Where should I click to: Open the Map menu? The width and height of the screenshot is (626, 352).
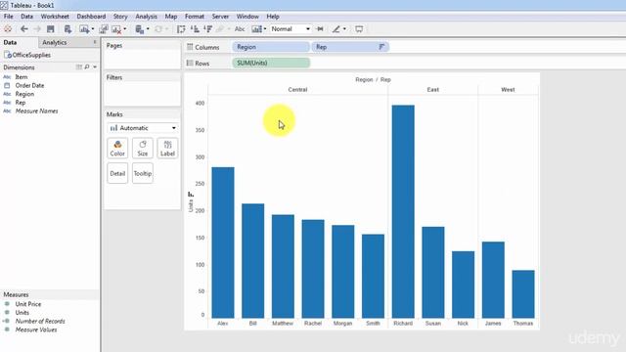(171, 17)
